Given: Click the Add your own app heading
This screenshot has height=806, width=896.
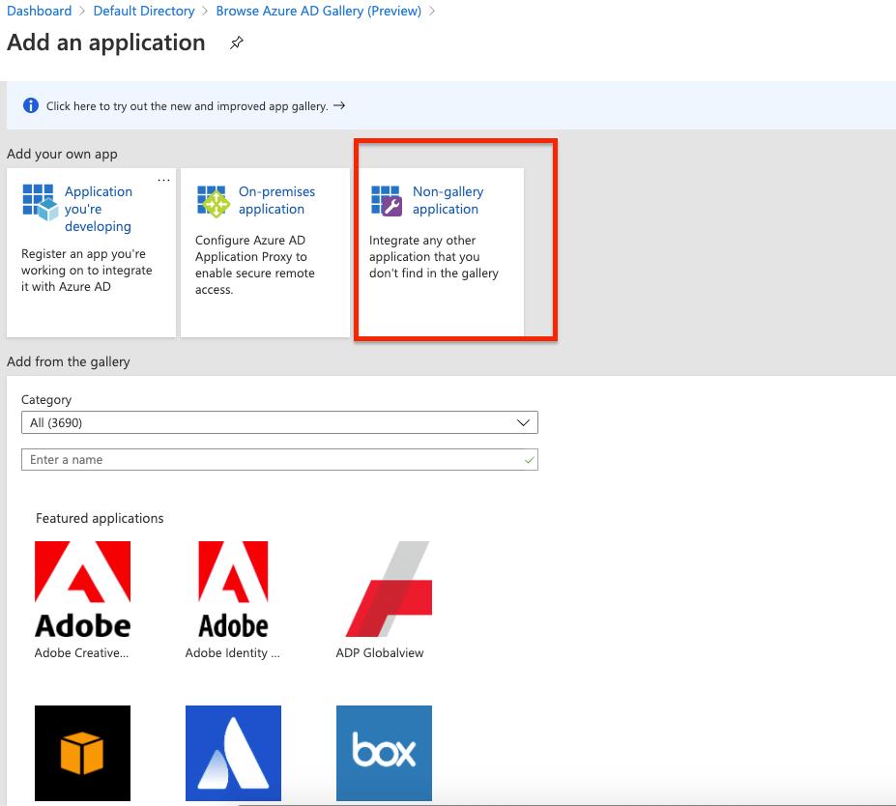Looking at the screenshot, I should tap(62, 155).
